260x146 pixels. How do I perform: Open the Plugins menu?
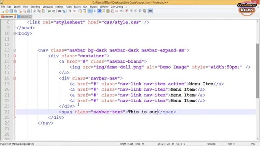[x=93, y=7]
